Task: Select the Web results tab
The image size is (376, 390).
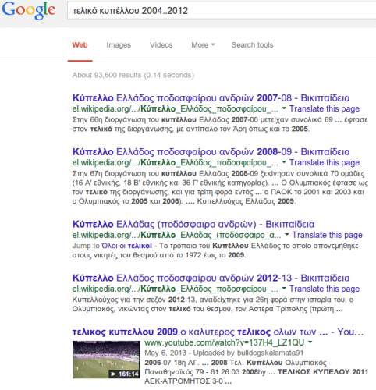Action: coord(80,45)
